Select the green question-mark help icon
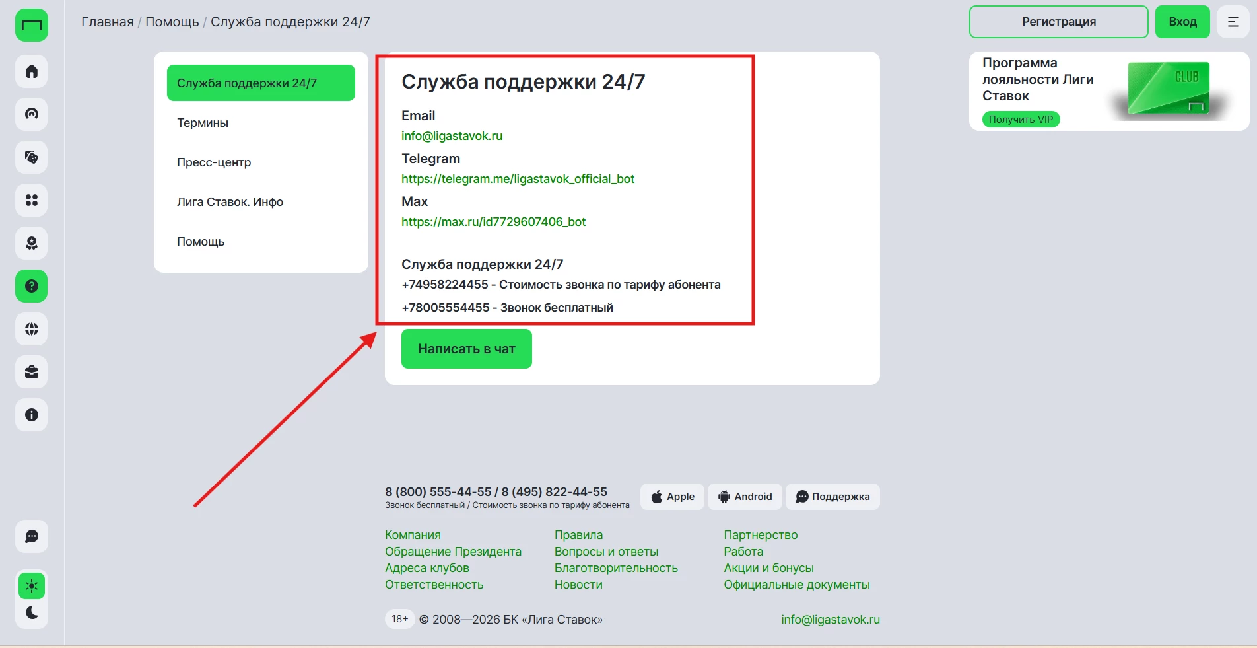 tap(32, 286)
